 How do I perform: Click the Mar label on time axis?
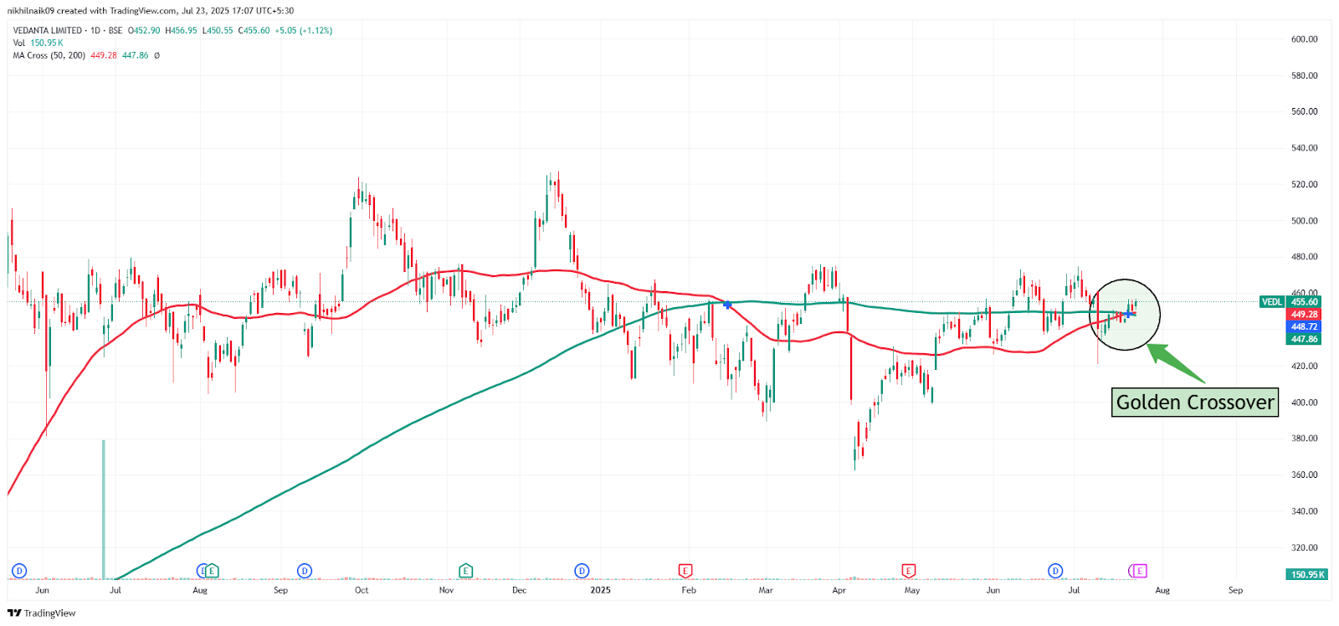tap(766, 590)
